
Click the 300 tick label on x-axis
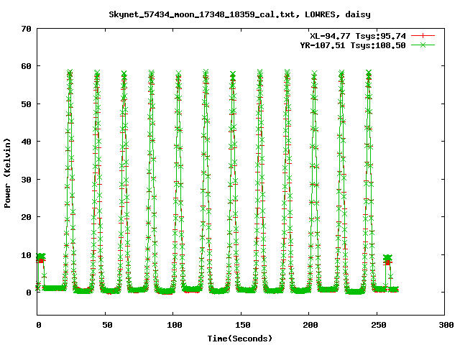click(444, 325)
